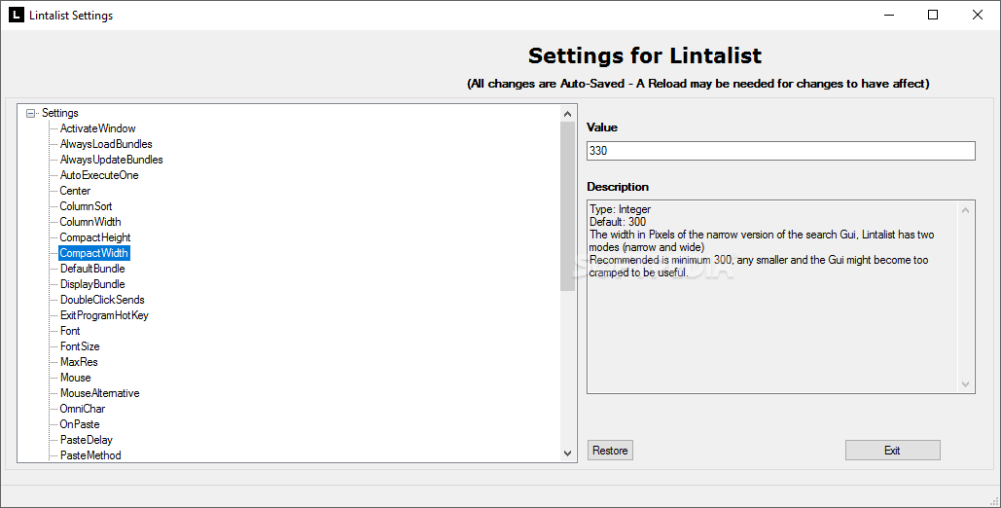Click the settings tree scrollbar down arrow
The image size is (1001, 508).
[567, 454]
